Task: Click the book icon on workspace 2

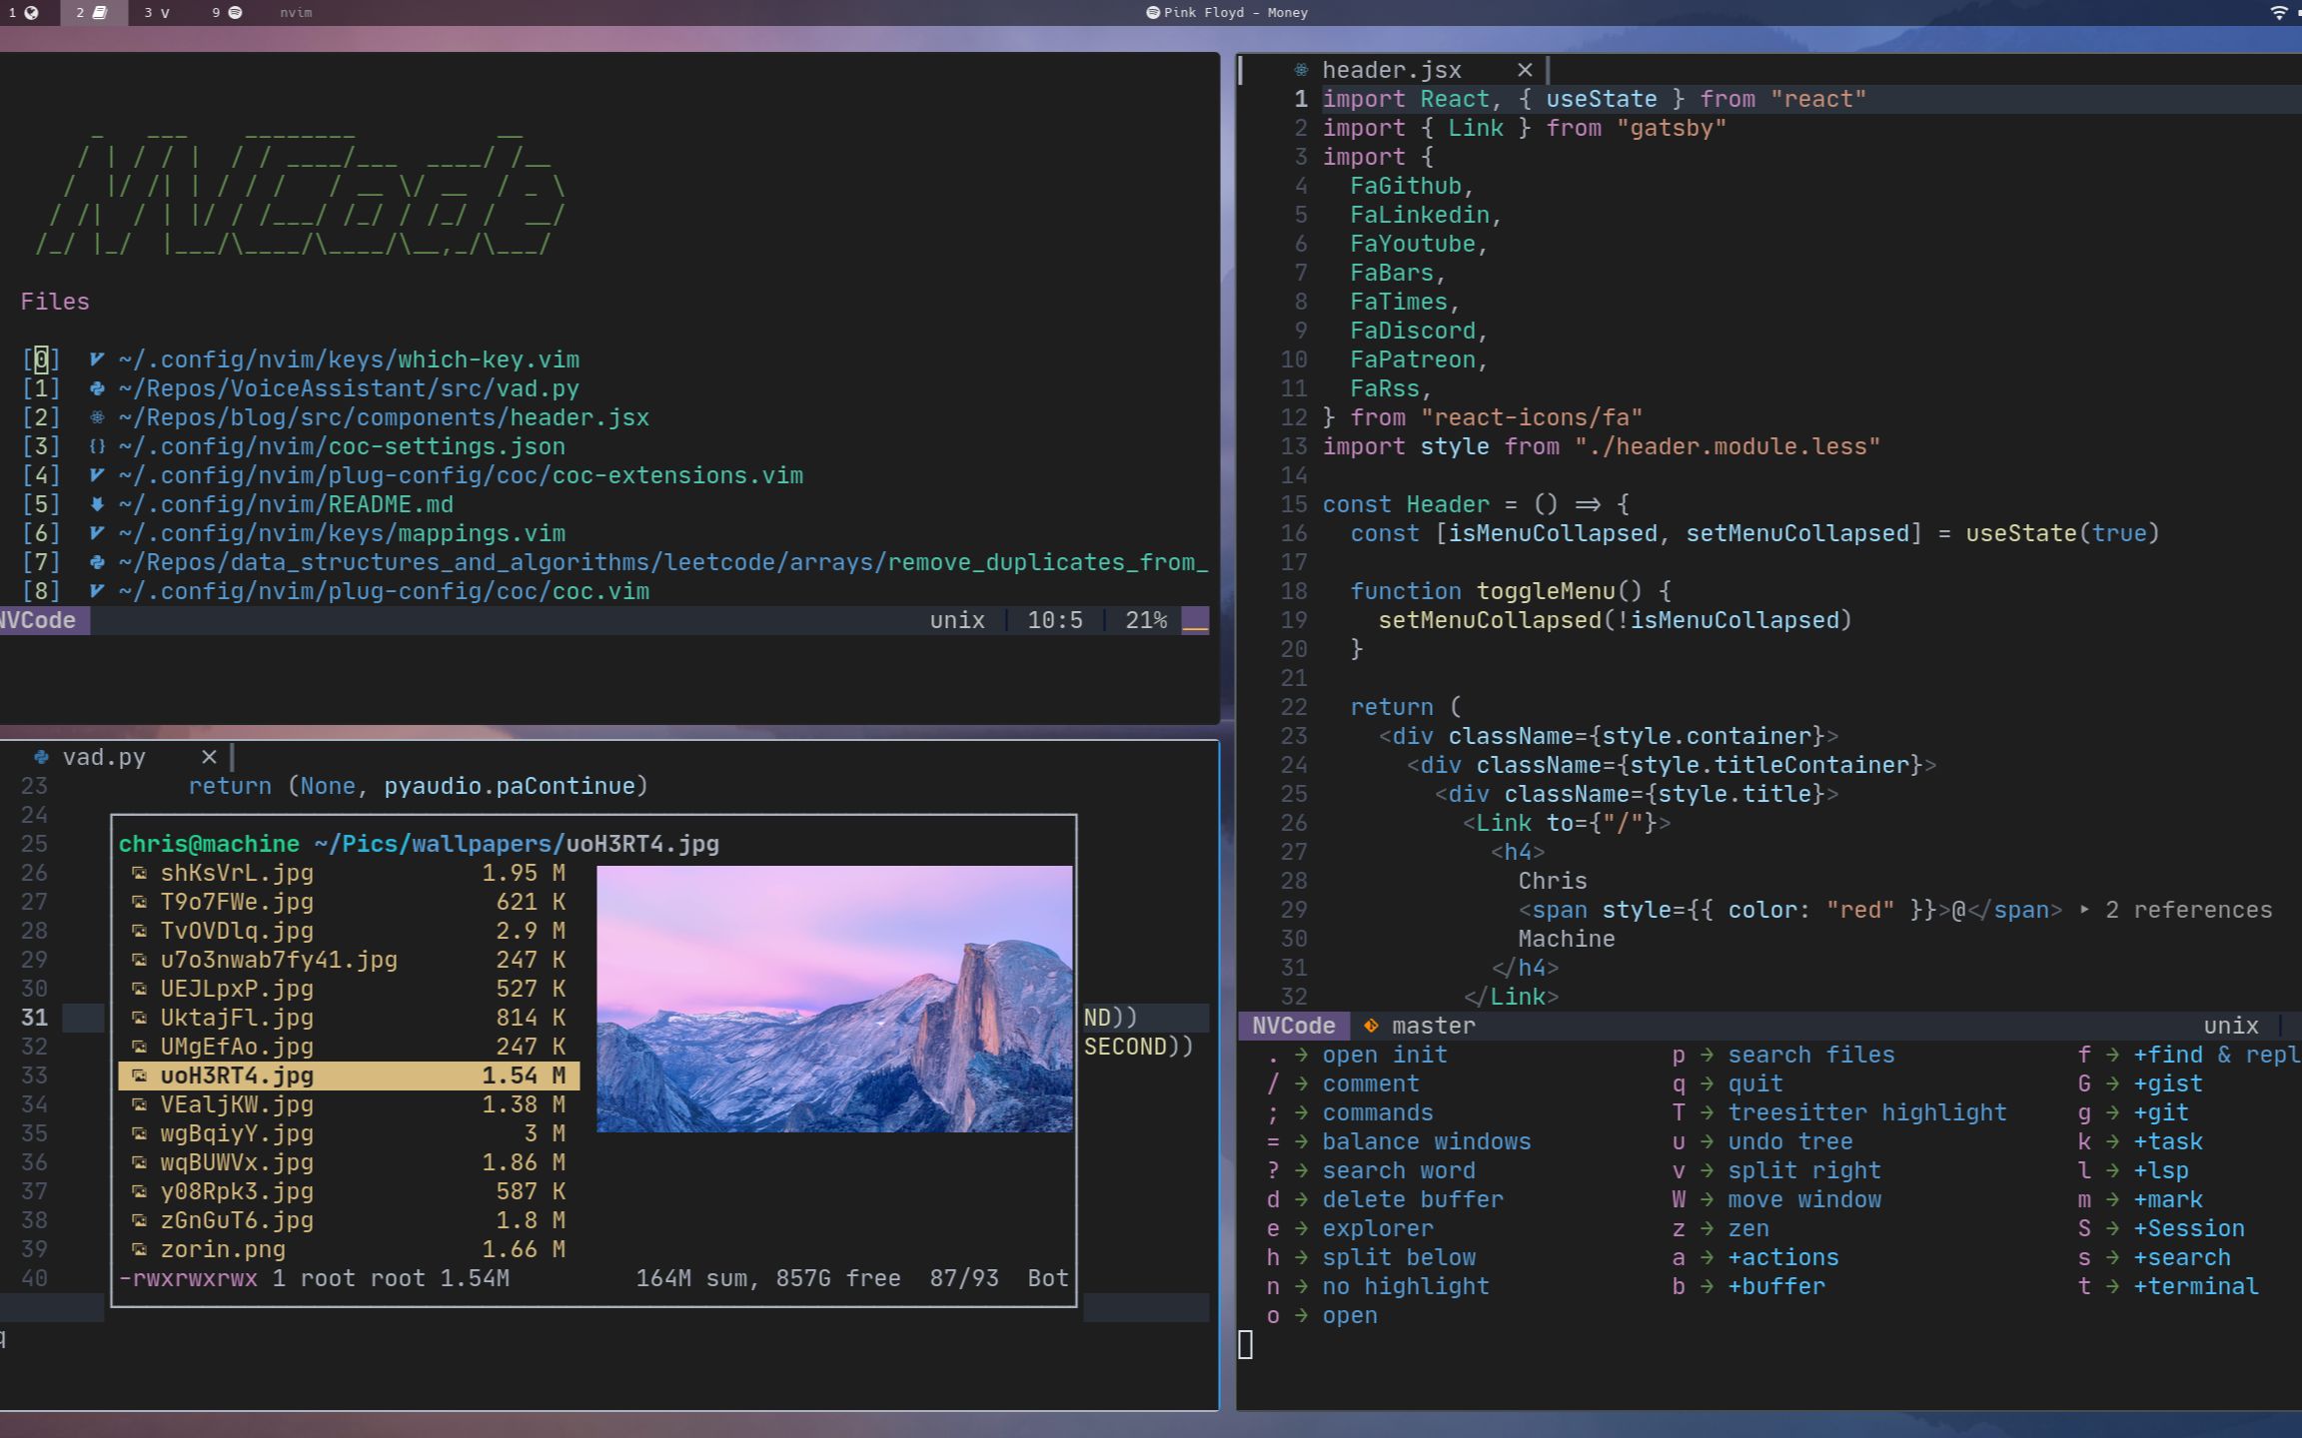Action: [x=100, y=13]
